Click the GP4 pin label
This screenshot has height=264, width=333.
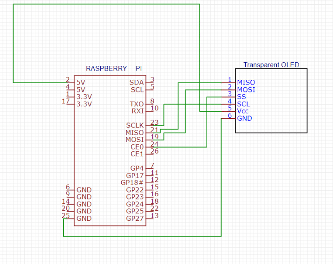pyautogui.click(x=137, y=168)
